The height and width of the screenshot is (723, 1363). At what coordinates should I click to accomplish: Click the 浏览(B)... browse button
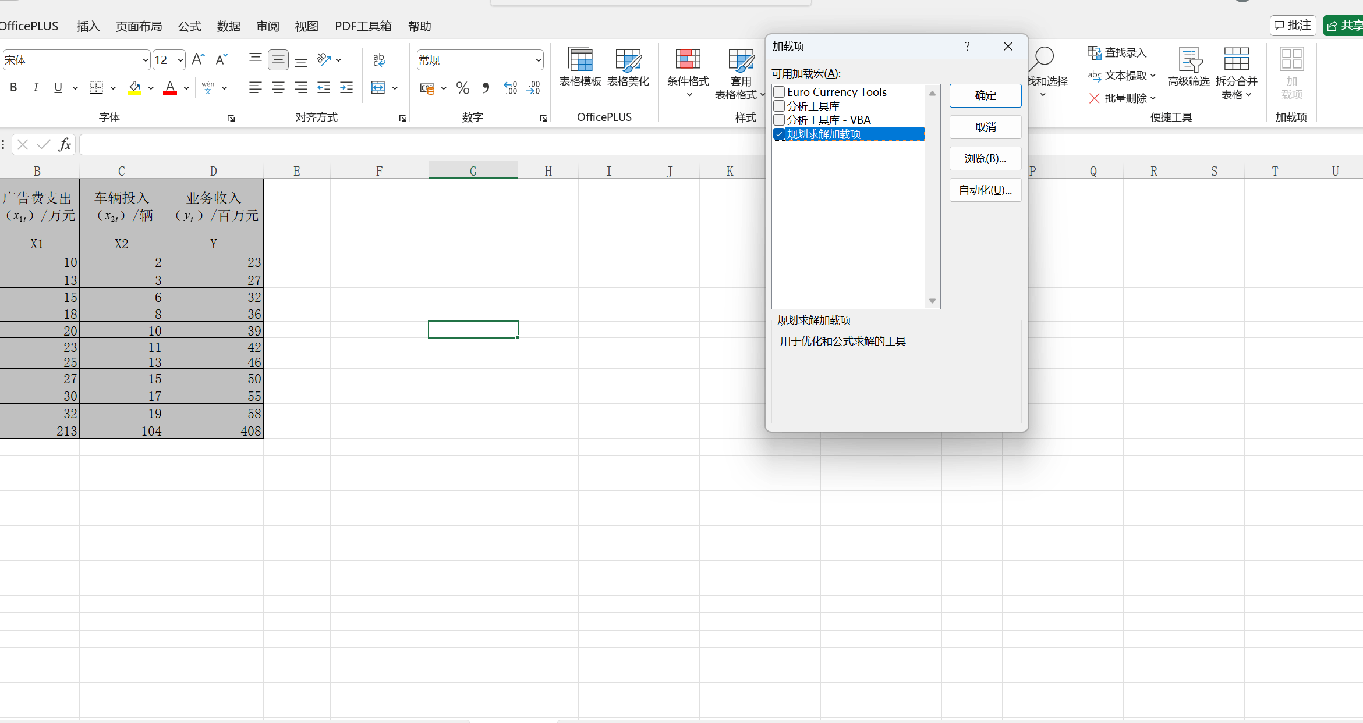985,158
